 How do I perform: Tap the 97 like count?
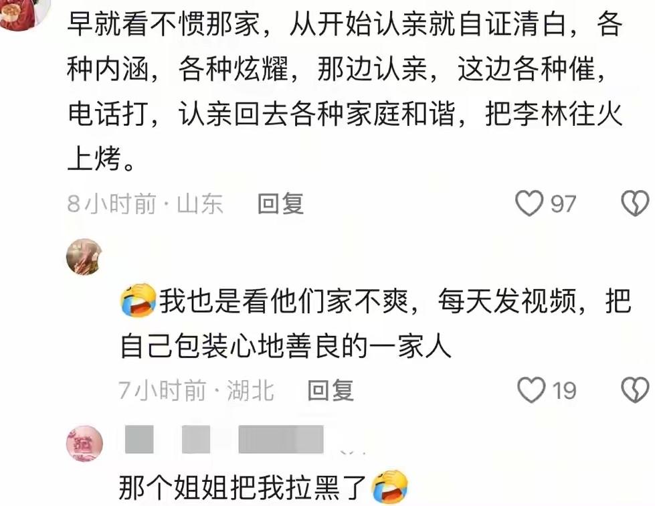(x=563, y=204)
